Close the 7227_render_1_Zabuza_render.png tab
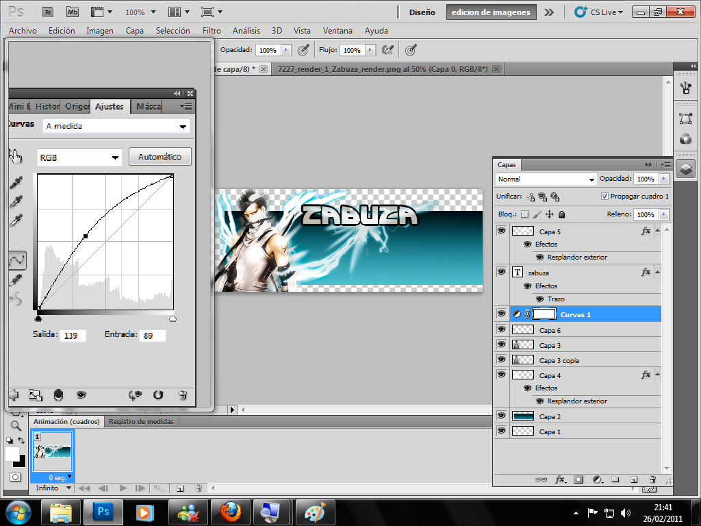 496,69
